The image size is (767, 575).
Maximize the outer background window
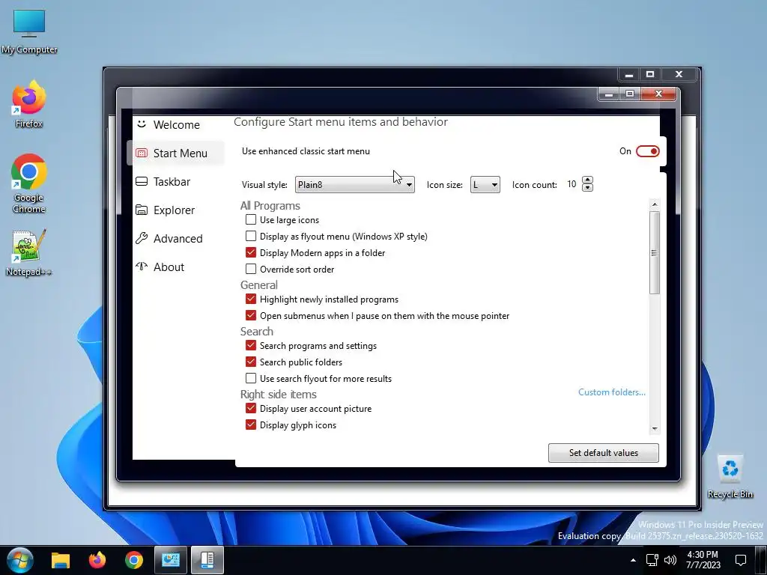pyautogui.click(x=650, y=74)
